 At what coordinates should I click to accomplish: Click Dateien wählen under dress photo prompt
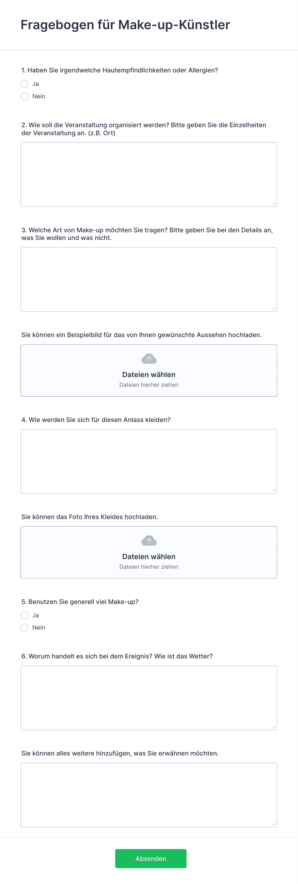tap(149, 557)
